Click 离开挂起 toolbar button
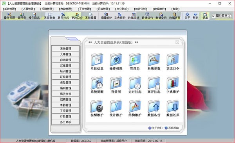 point(63,16)
